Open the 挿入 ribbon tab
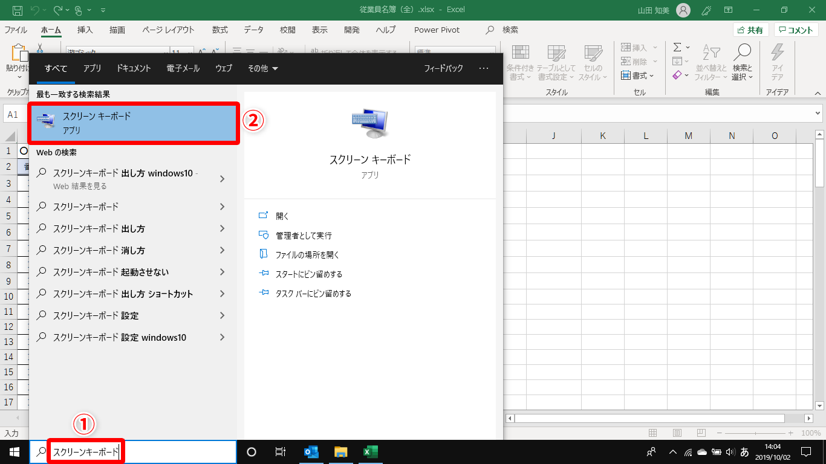826x464 pixels. point(85,30)
